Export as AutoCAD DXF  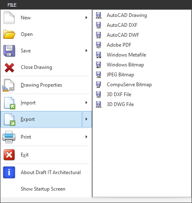point(142,25)
